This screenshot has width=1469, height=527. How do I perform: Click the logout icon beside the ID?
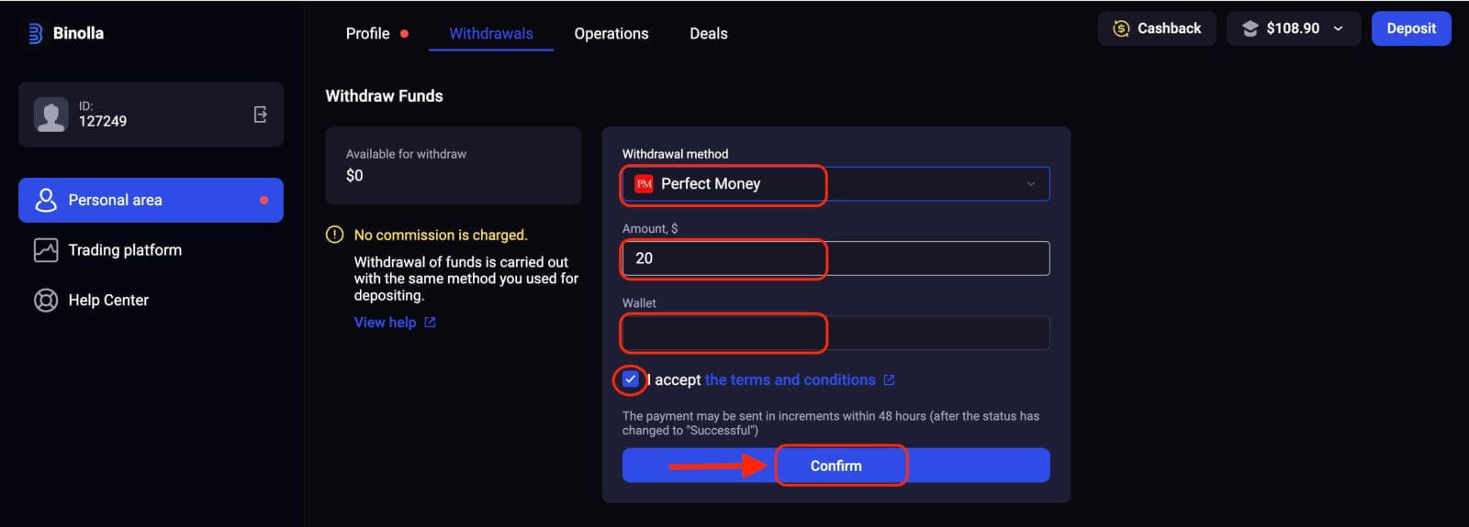click(261, 115)
